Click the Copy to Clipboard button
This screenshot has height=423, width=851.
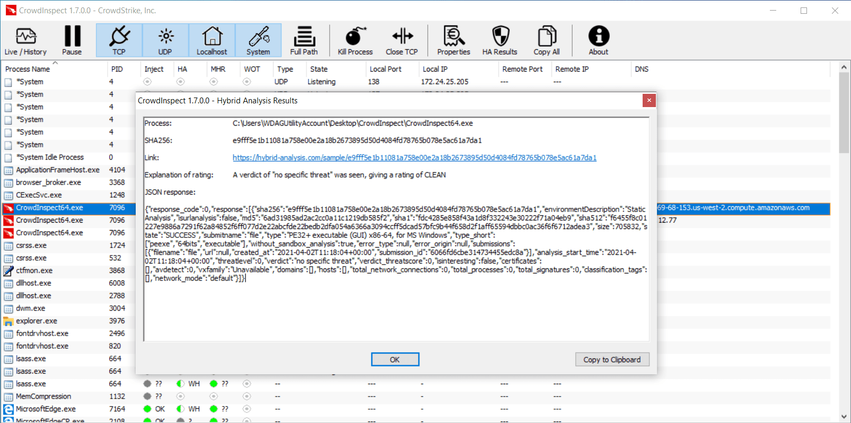click(x=612, y=359)
